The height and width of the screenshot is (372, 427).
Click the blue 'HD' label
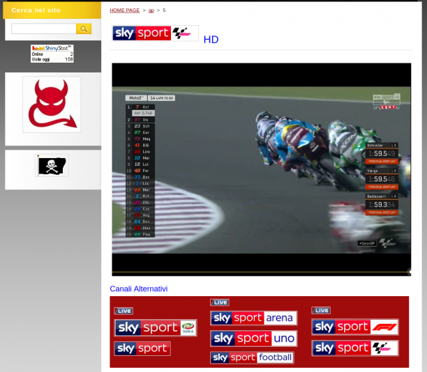coord(211,40)
